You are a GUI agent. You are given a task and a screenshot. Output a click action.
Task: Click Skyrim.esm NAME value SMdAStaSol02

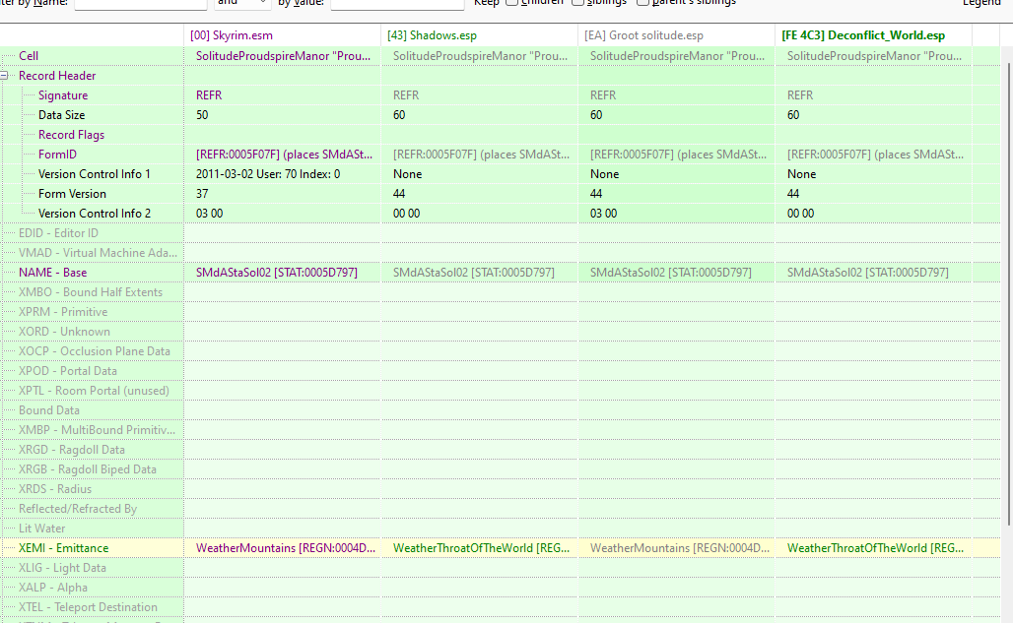277,273
